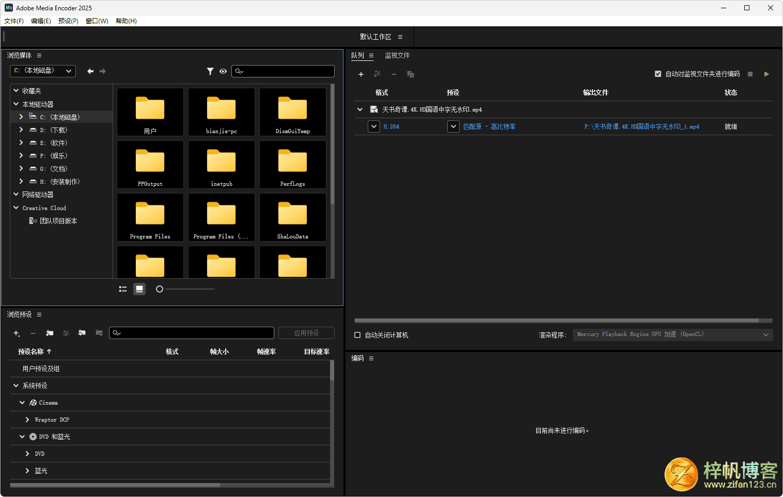Viewport: 783px width, 497px height.
Task: Click the preset list horizontal scrollbar
Action: [x=115, y=485]
